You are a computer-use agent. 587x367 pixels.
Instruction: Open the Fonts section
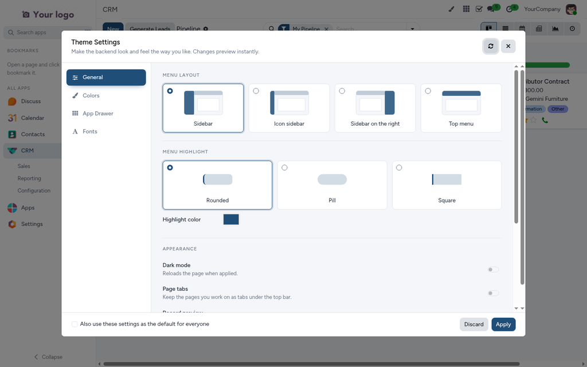pyautogui.click(x=106, y=131)
